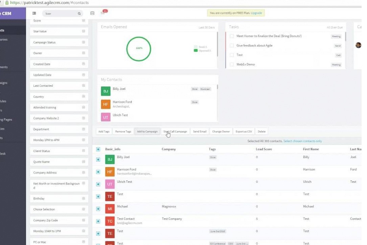The height and width of the screenshot is (245, 367).
Task: Switch to the Tasks panel header
Action: point(234,27)
